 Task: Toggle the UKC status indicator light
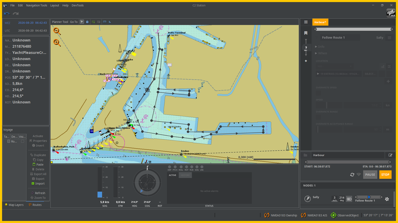[202, 167]
